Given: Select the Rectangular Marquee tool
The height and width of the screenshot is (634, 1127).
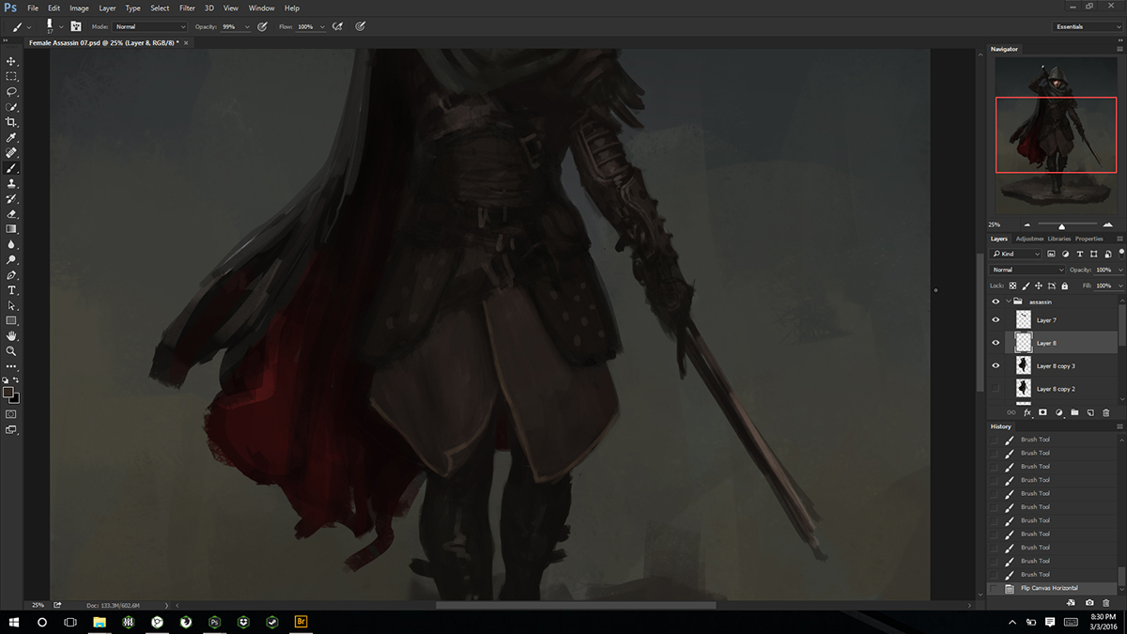Looking at the screenshot, I should 11,76.
